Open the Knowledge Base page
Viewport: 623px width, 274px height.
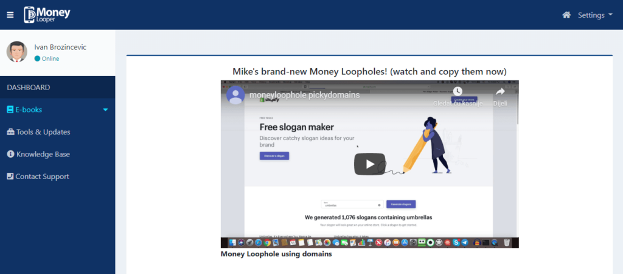(58, 154)
